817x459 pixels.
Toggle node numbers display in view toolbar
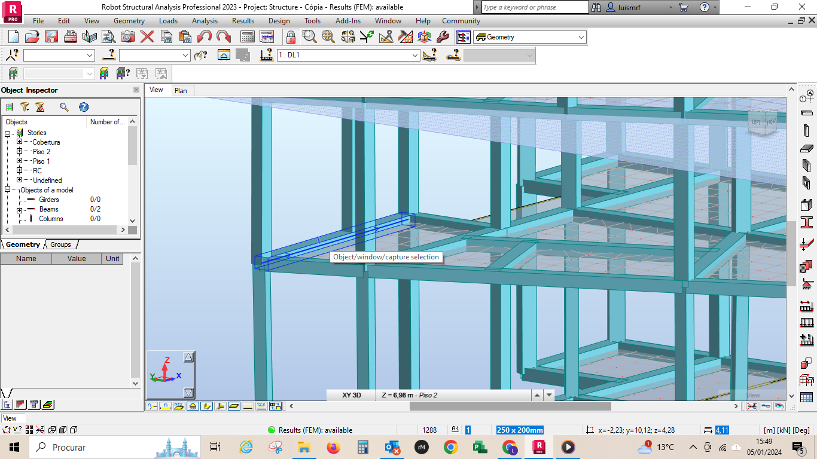pos(152,406)
